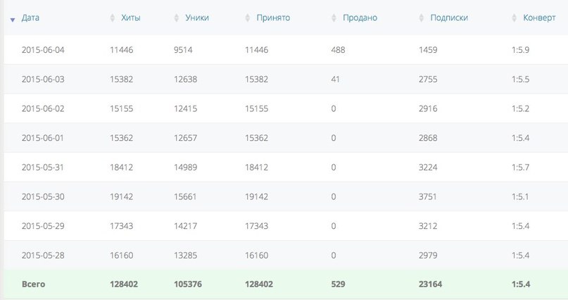Click the sort icon next to Хиты
The height and width of the screenshot is (300, 568).
coord(113,18)
